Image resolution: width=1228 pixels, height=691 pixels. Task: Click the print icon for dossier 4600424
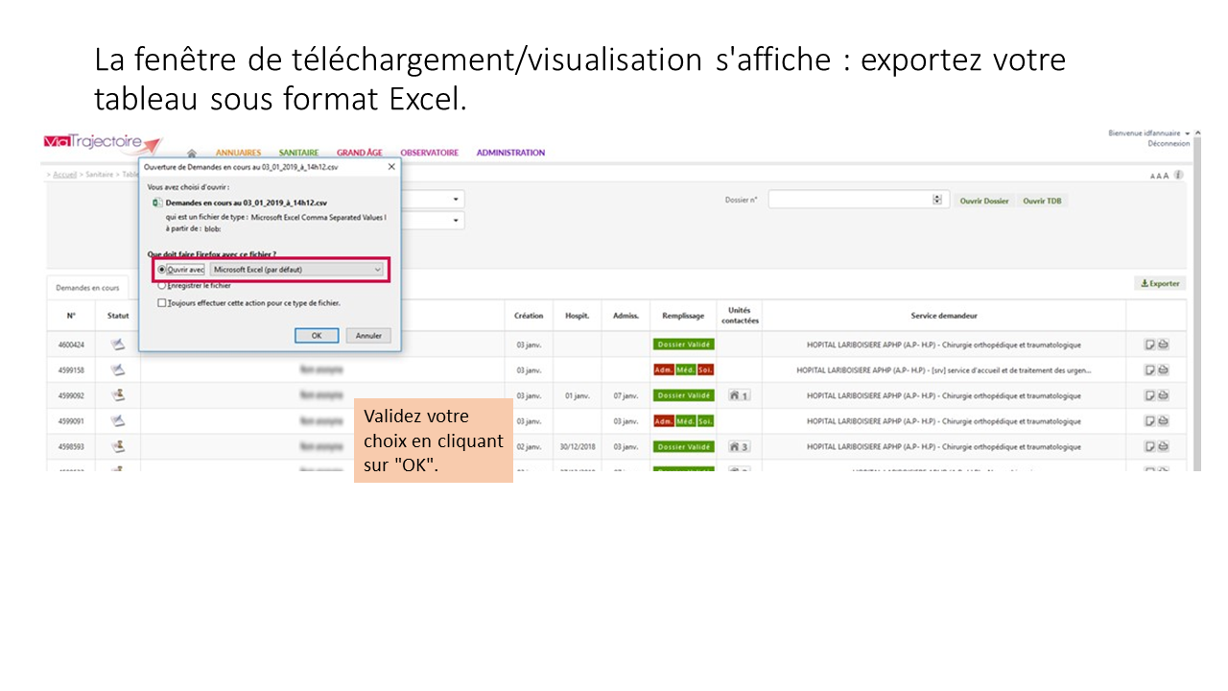tap(1163, 345)
